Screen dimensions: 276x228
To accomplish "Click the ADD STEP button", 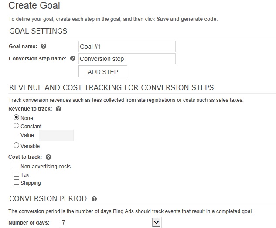I will 103,71.
